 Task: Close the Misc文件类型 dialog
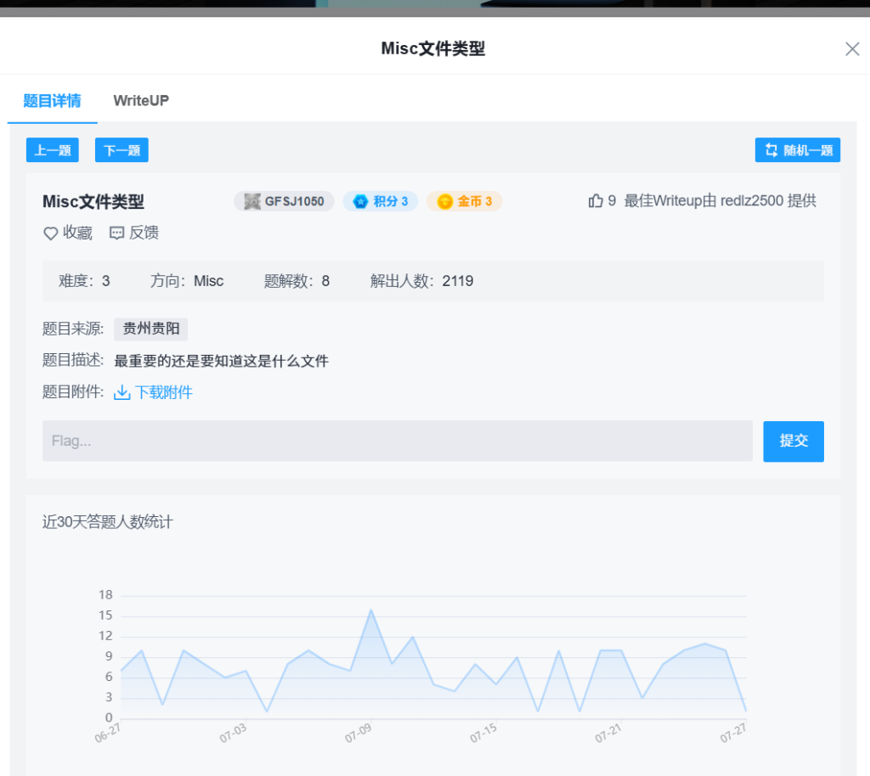pos(852,49)
